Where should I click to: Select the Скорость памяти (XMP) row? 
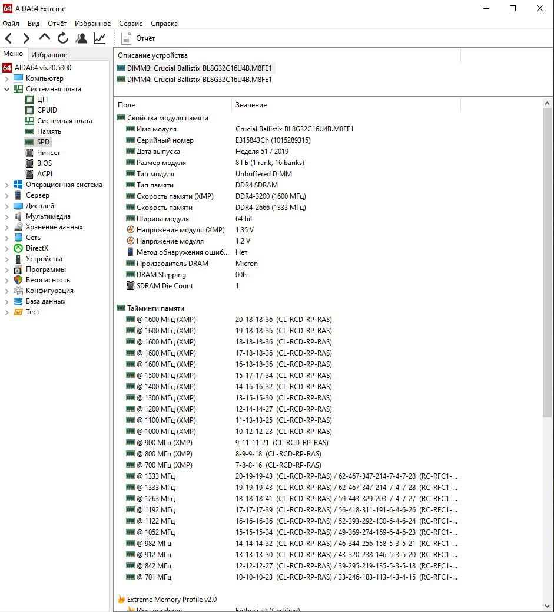coord(288,196)
